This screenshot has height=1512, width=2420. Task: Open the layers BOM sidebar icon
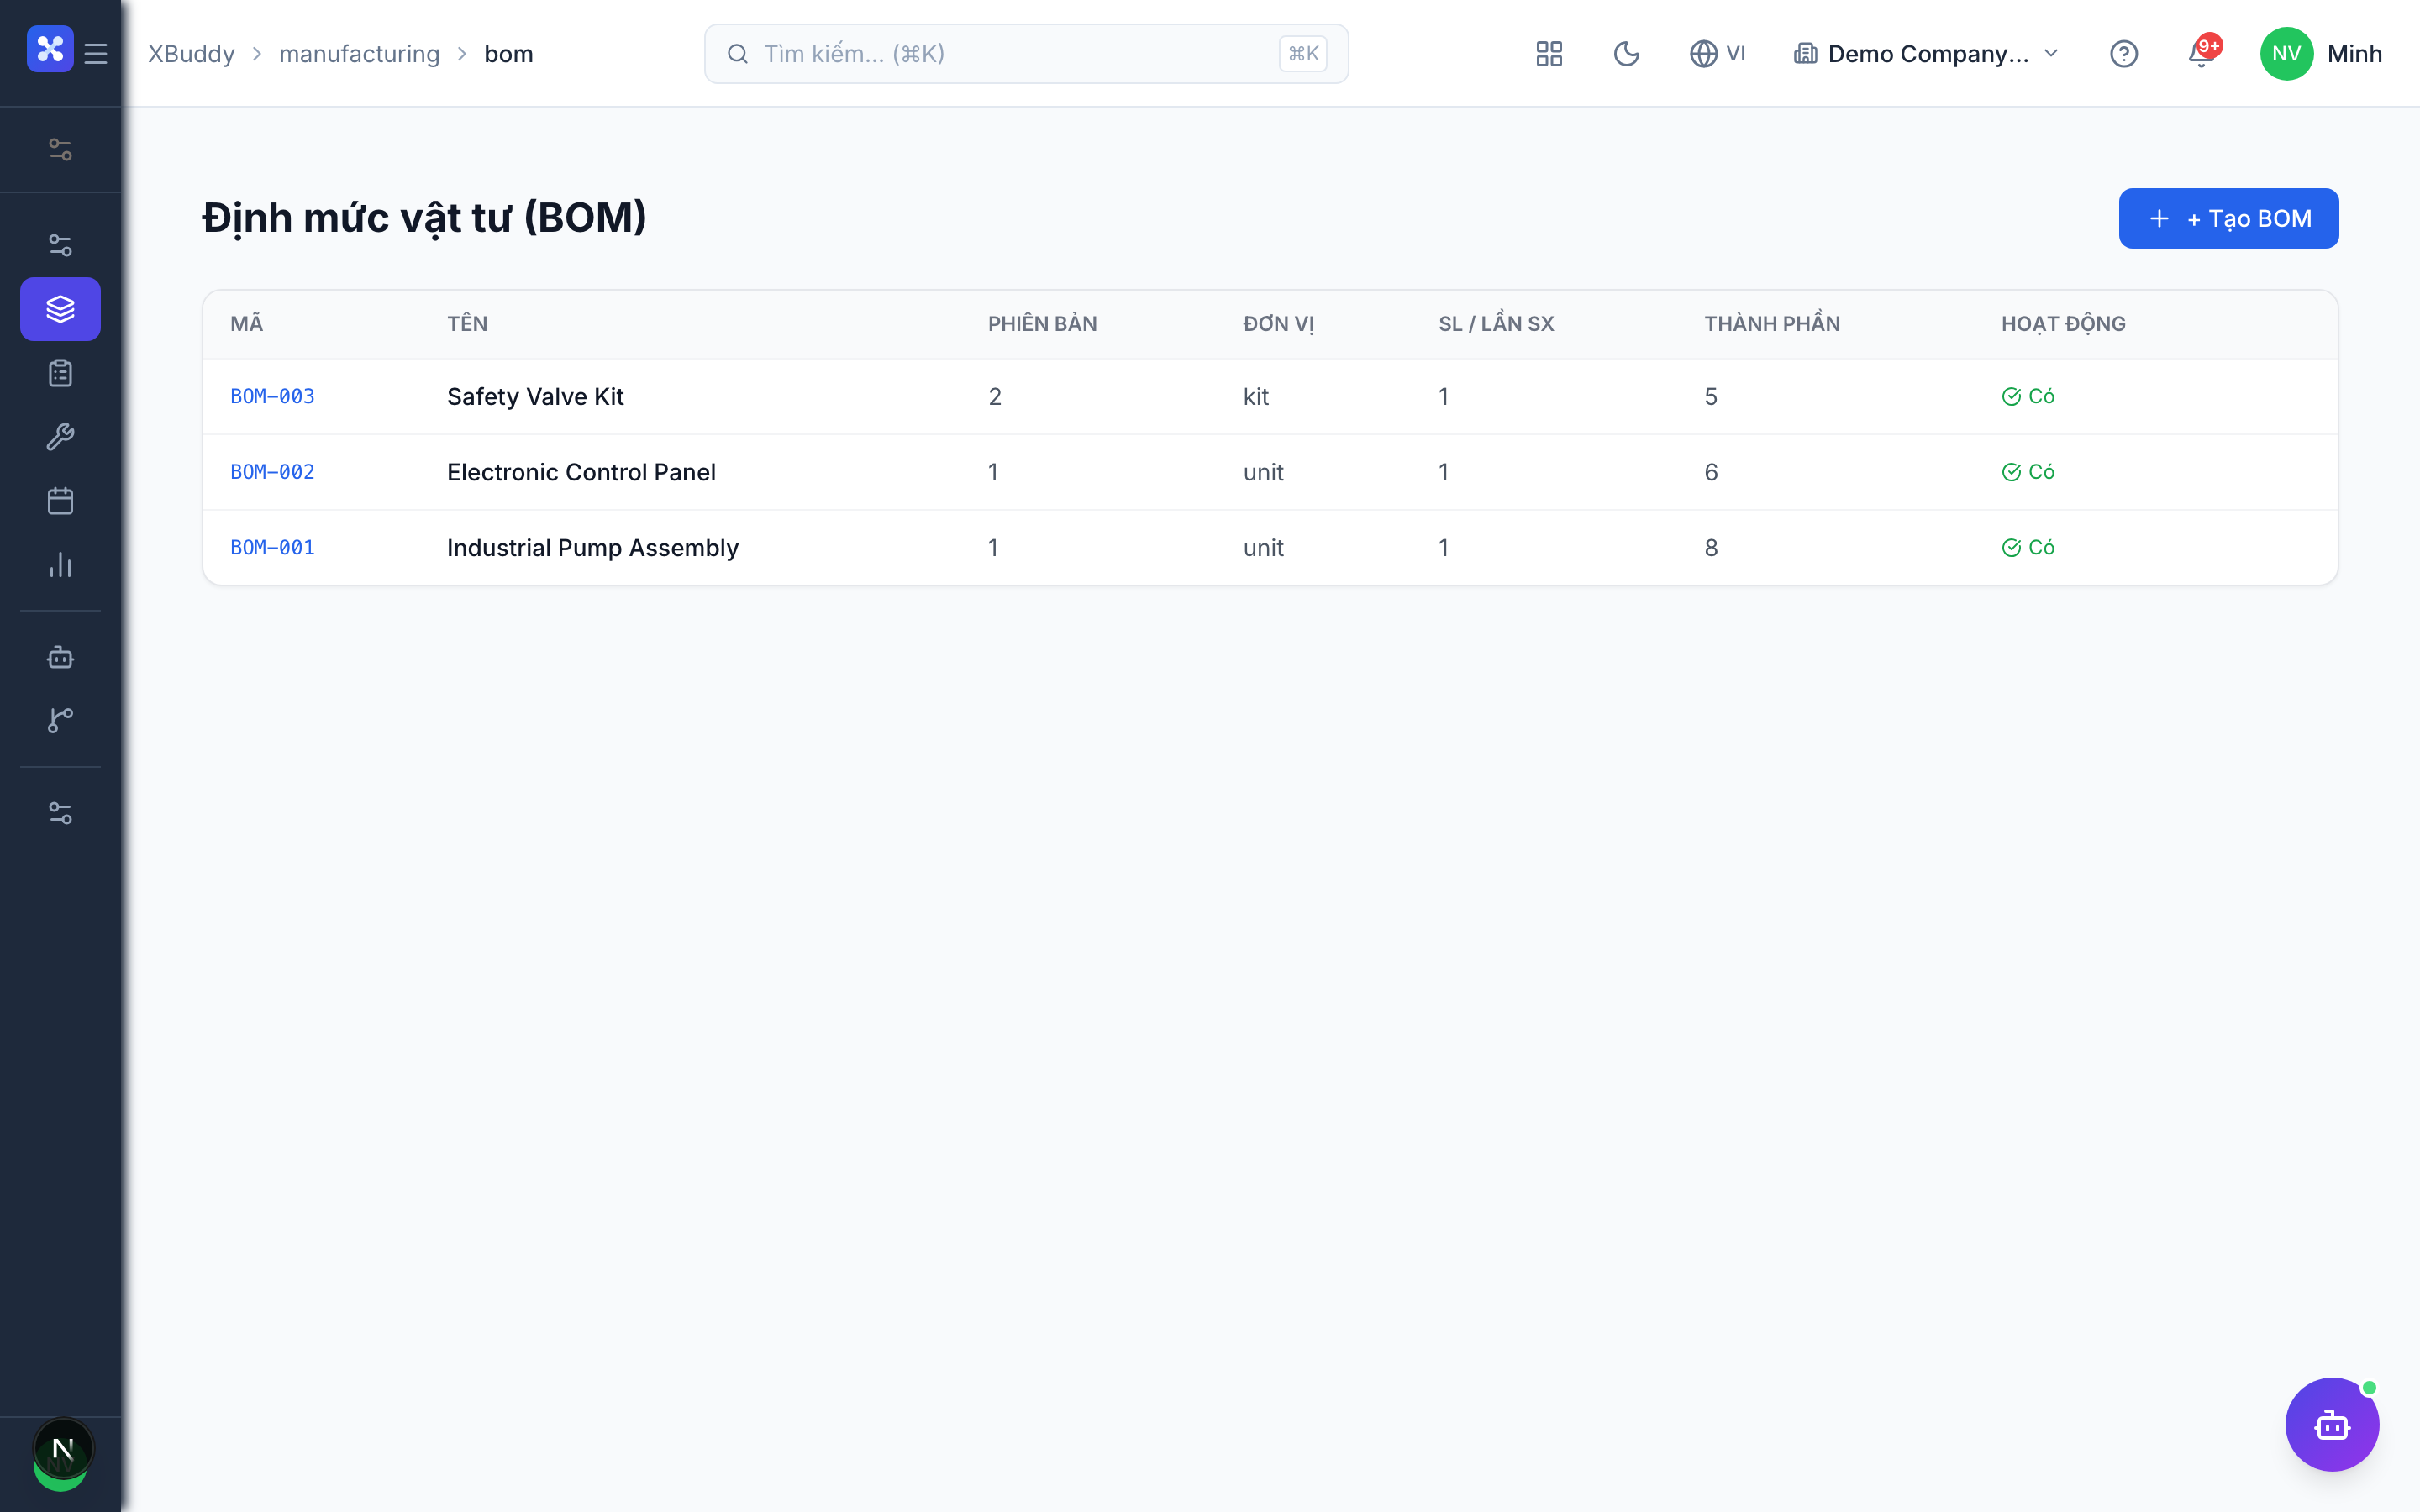[x=60, y=309]
